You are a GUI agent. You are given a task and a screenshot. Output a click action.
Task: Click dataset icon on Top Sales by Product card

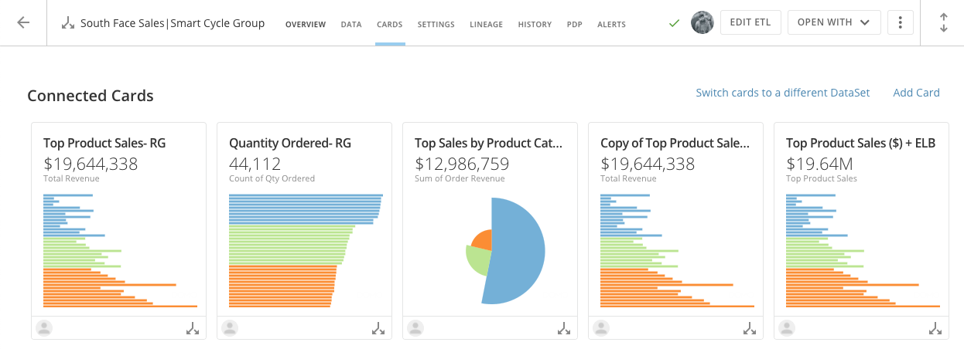[x=564, y=328]
